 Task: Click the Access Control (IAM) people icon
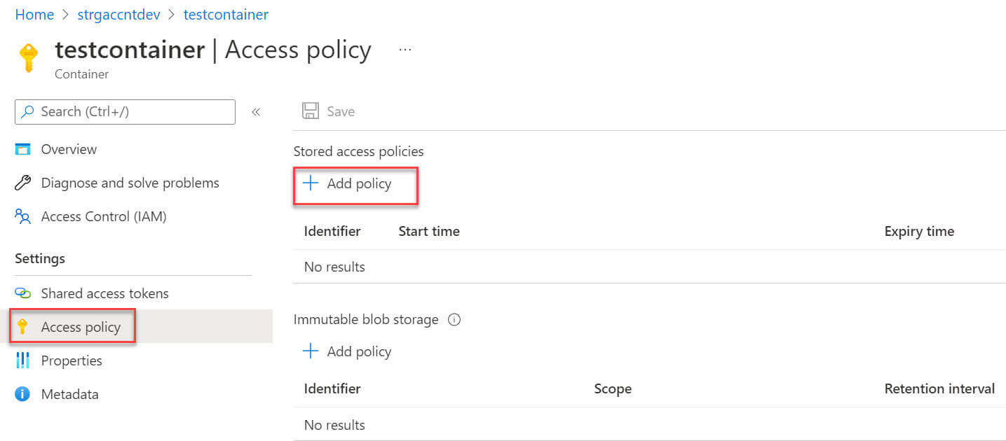pyautogui.click(x=23, y=217)
